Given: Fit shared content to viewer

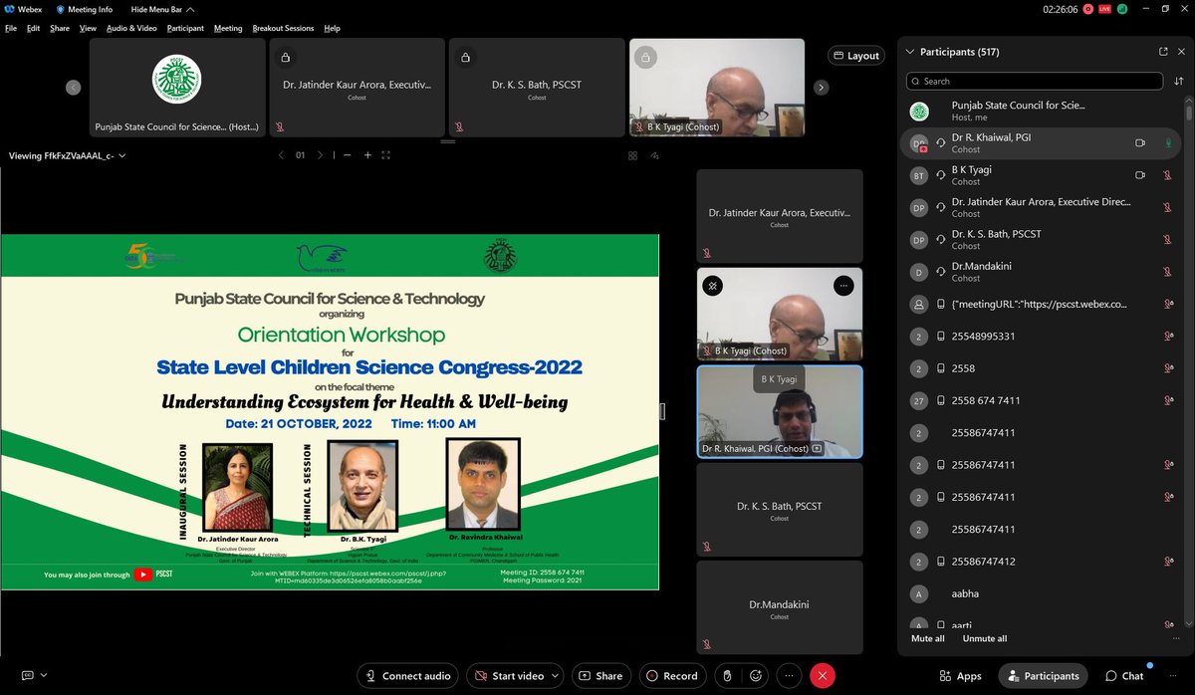Looking at the screenshot, I should (385, 155).
